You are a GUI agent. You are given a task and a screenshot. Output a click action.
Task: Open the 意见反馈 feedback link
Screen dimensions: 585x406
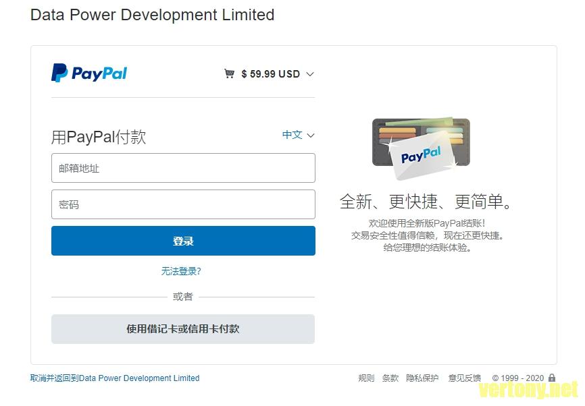click(x=465, y=378)
